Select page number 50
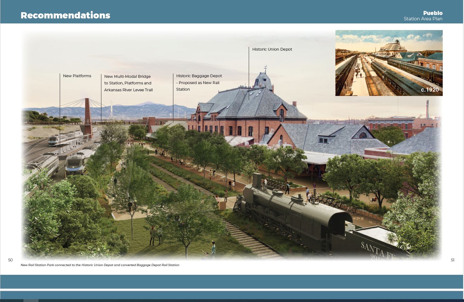Screen dimensions: 464x302 pos(10,260)
